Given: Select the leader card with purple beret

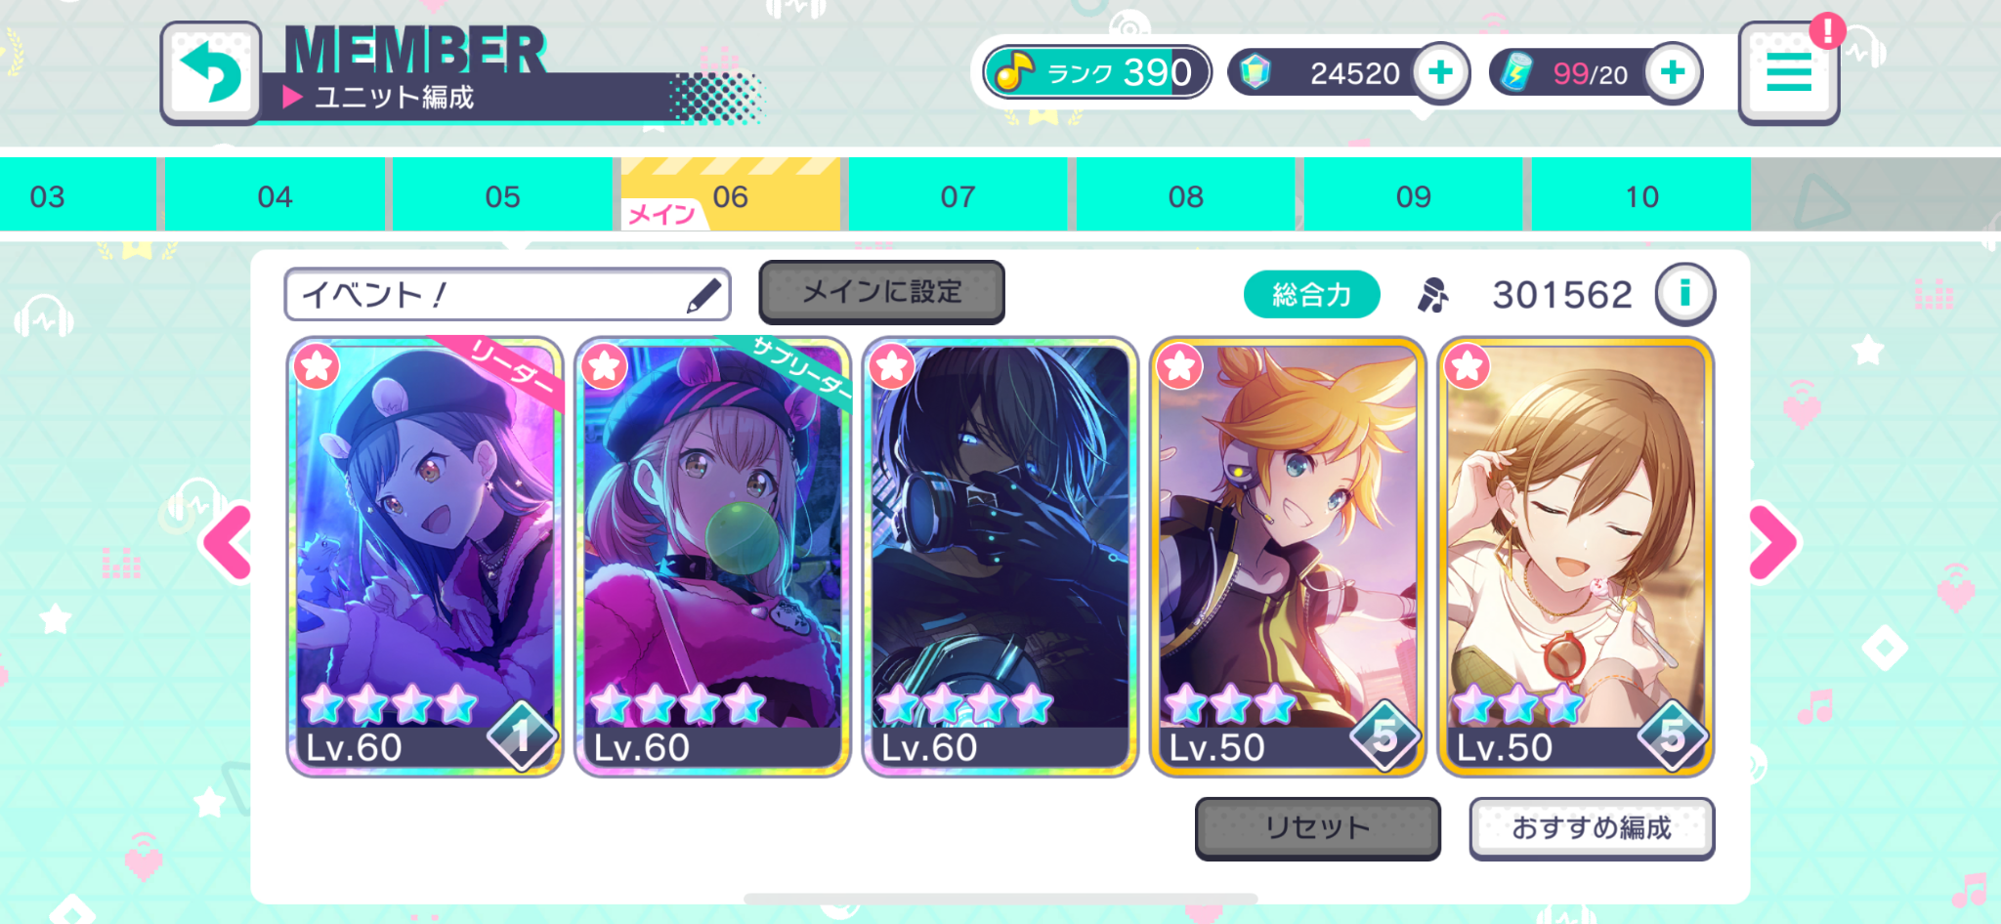Looking at the screenshot, I should point(425,557).
